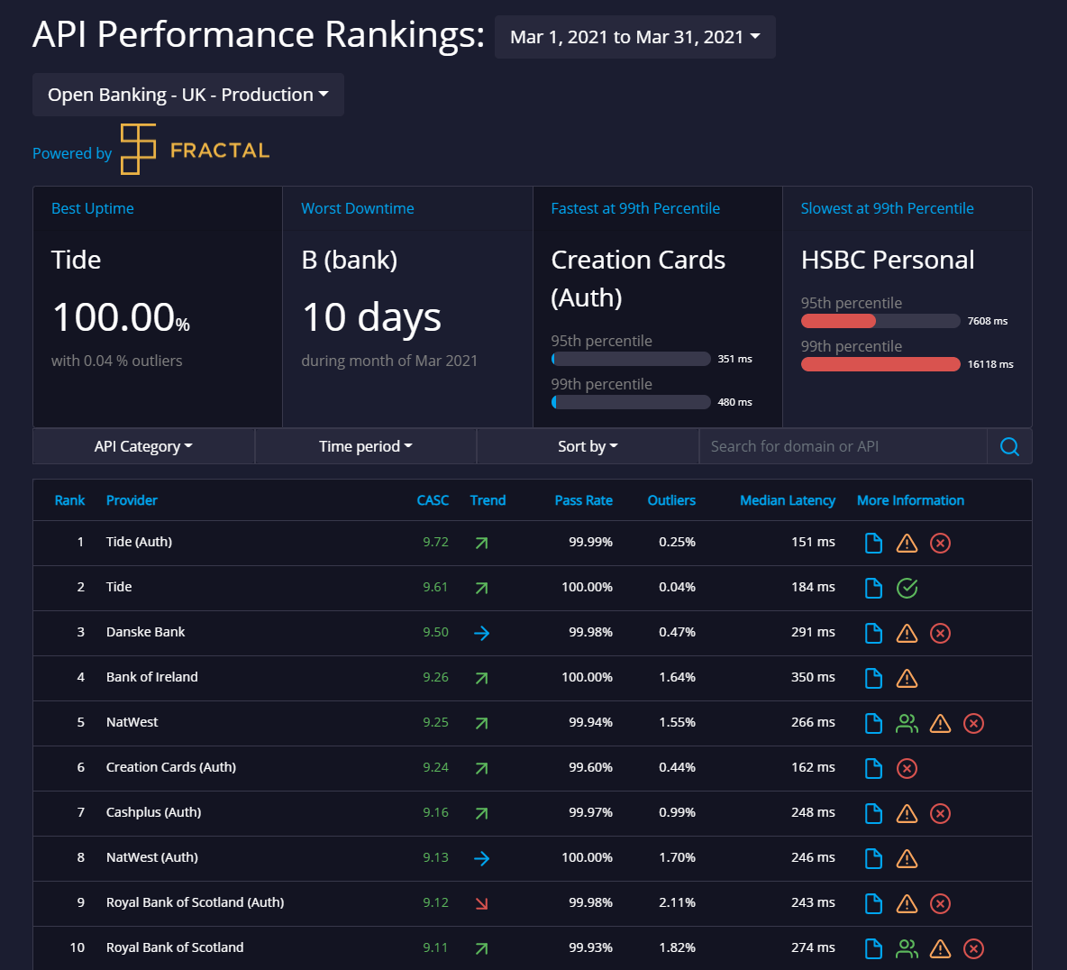Click the 99th percentile bar for HSBC Personal
1067x970 pixels.
point(880,364)
